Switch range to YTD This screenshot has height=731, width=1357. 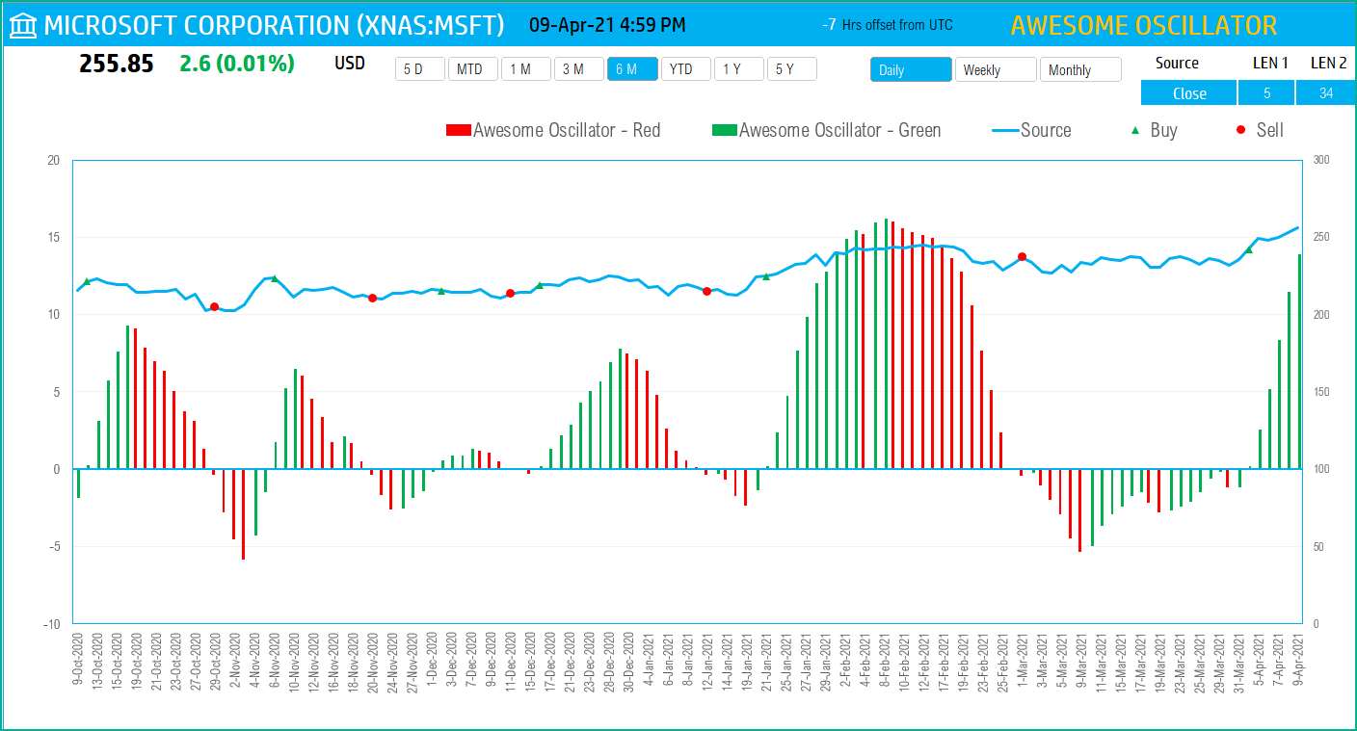click(685, 69)
